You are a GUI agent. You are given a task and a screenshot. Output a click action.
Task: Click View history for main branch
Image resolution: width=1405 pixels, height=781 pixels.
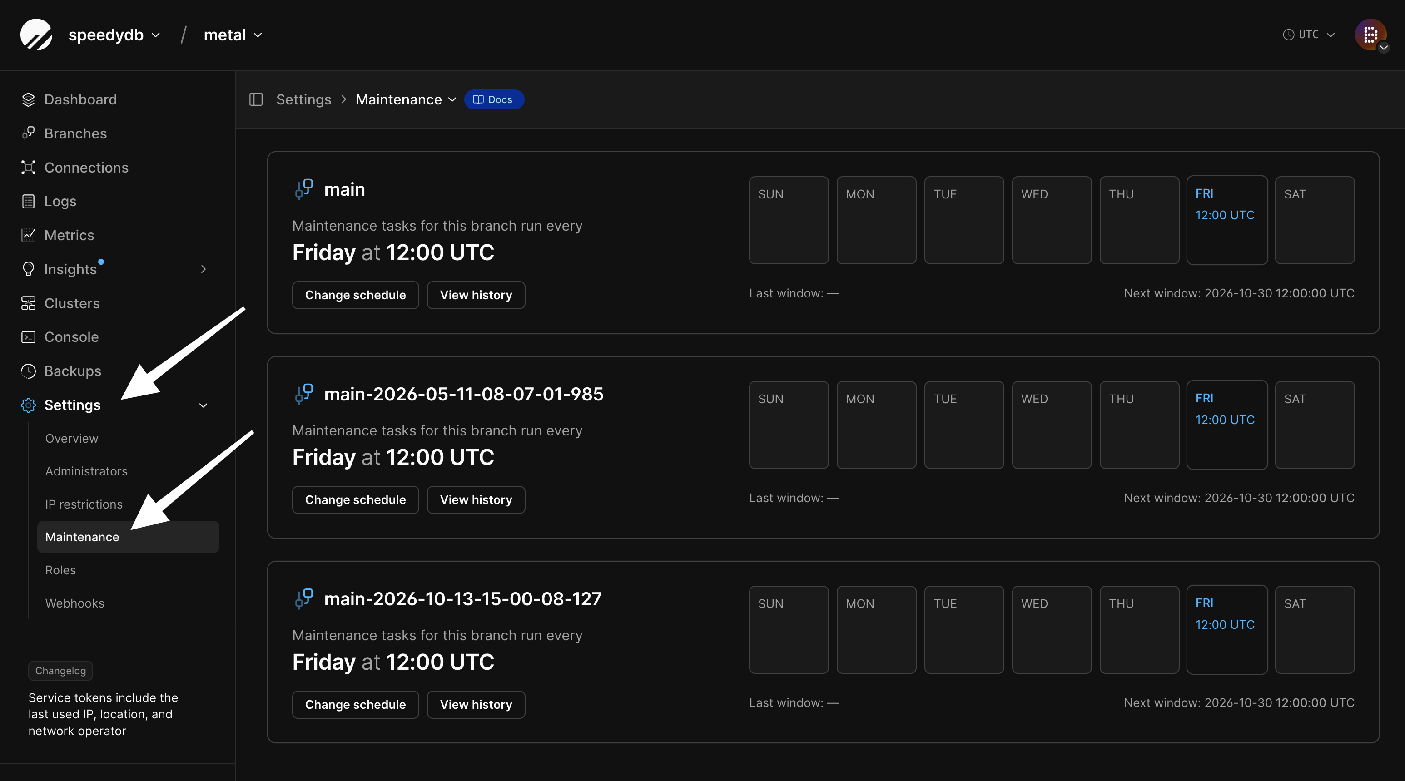(476, 295)
